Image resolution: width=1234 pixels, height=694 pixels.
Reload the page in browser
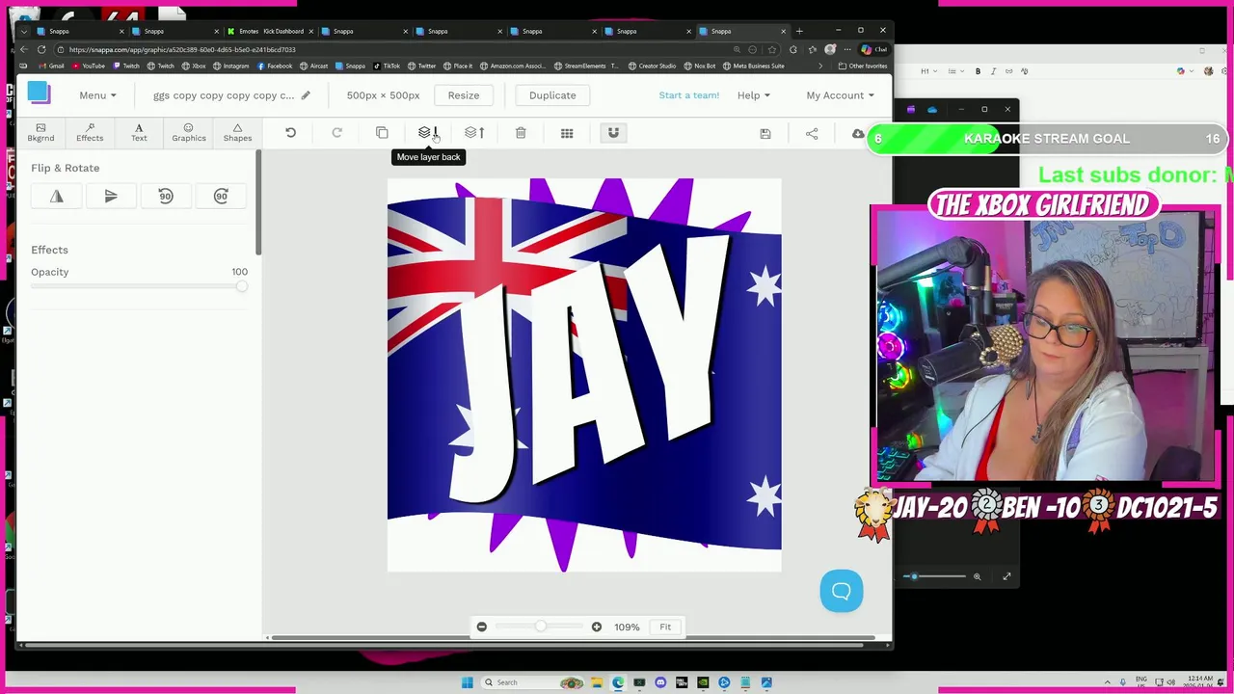pos(41,49)
